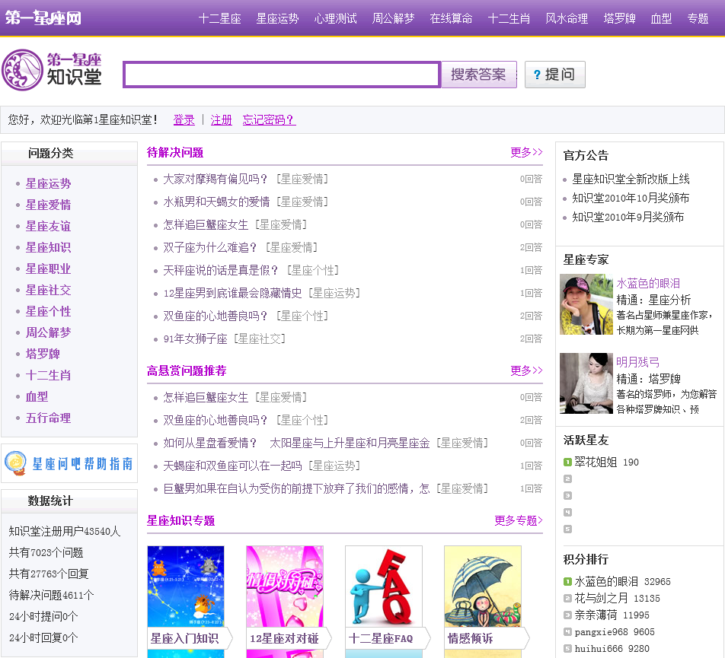
Task: Focus the search text input box
Action: pyautogui.click(x=282, y=75)
